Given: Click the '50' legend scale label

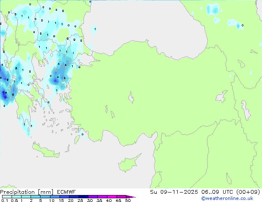Looking at the screenshot, I should tap(128, 200).
